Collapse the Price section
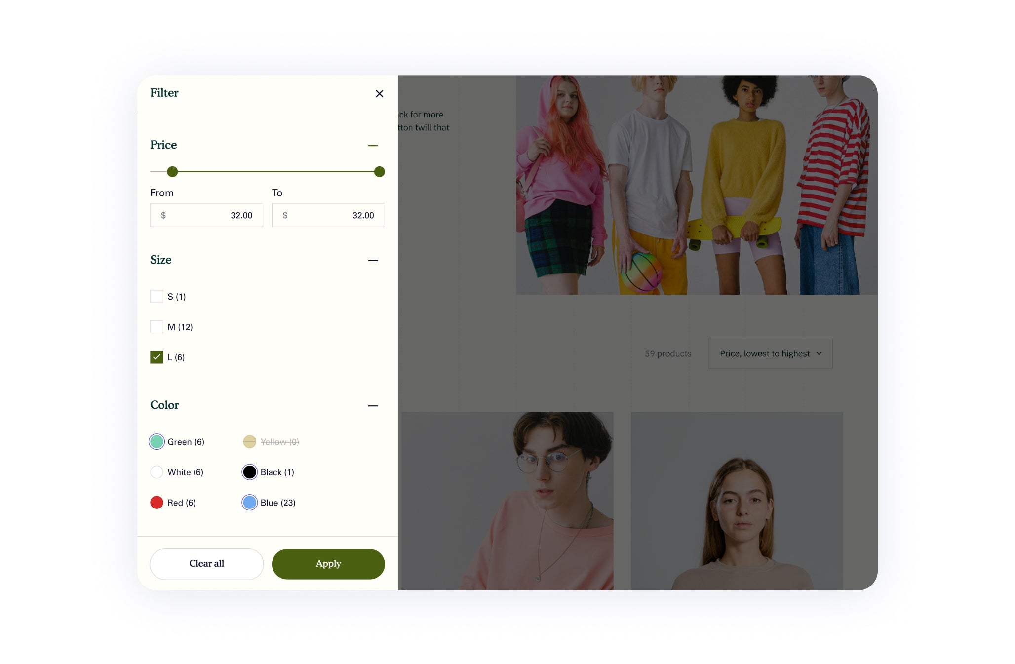The height and width of the screenshot is (664, 1015). tap(373, 146)
